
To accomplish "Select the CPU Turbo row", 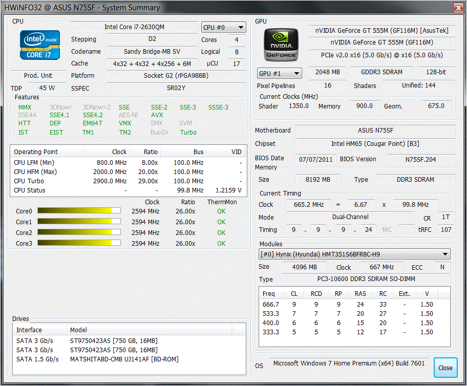I will click(x=129, y=181).
